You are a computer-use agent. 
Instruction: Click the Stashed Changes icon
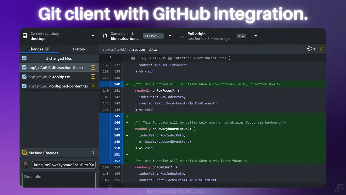(x=25, y=153)
